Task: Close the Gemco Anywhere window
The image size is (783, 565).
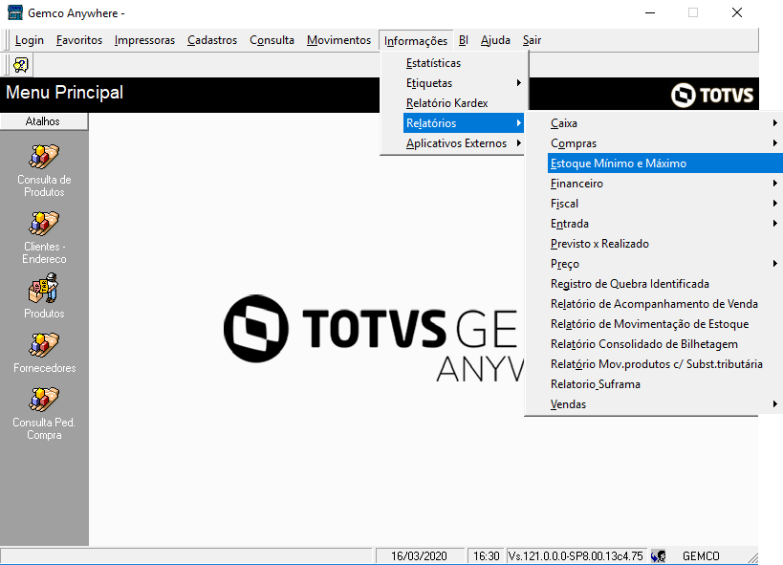Action: 737,12
